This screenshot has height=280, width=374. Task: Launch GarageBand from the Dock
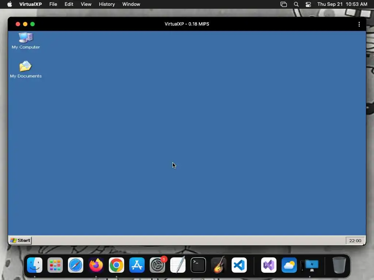coord(218,265)
